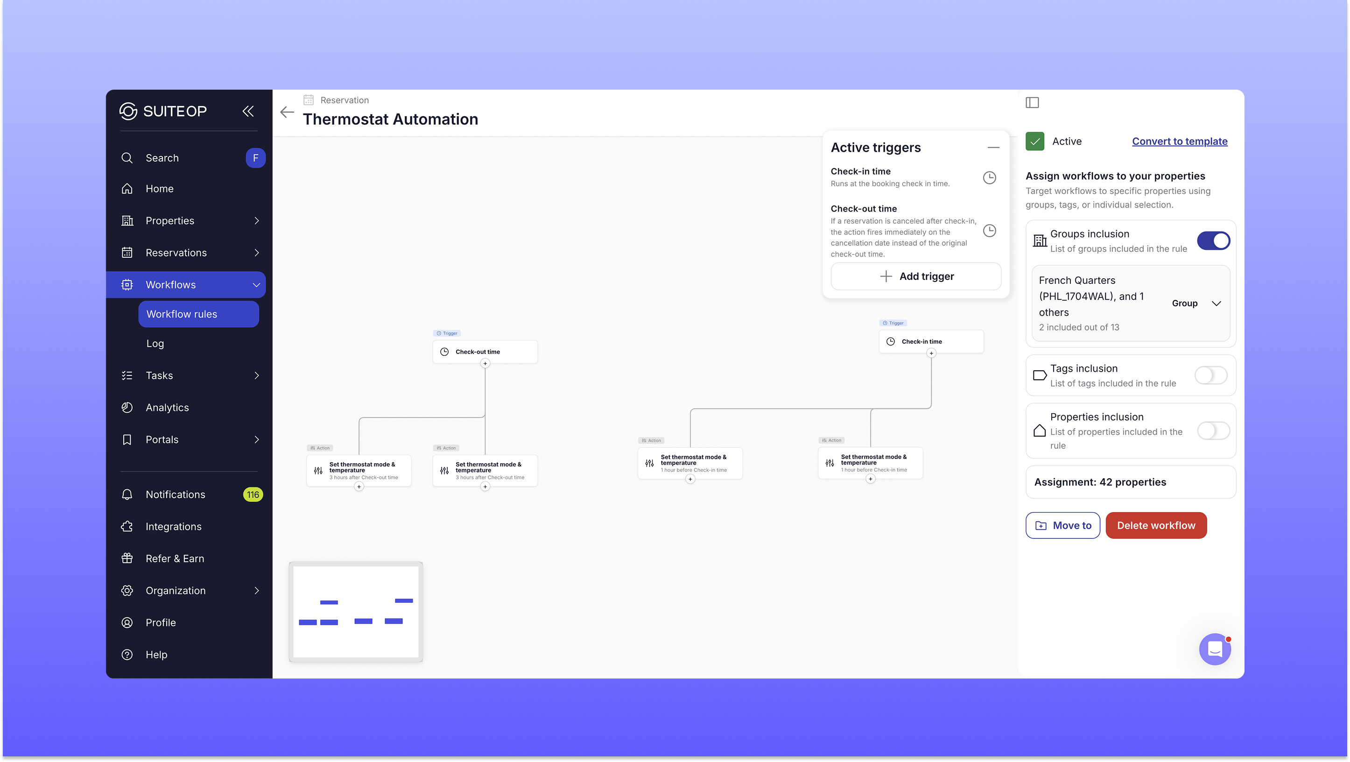Expand the Properties sidebar menu
The height and width of the screenshot is (762, 1350).
tap(256, 221)
